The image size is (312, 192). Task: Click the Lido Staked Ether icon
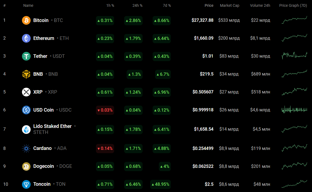click(26, 129)
